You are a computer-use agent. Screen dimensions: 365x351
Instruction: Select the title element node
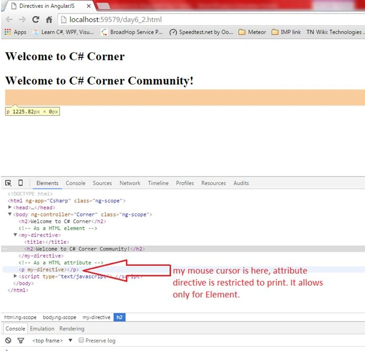click(x=47, y=242)
